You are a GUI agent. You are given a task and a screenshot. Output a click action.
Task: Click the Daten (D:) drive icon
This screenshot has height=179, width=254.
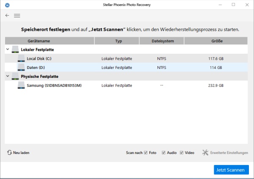(21, 67)
